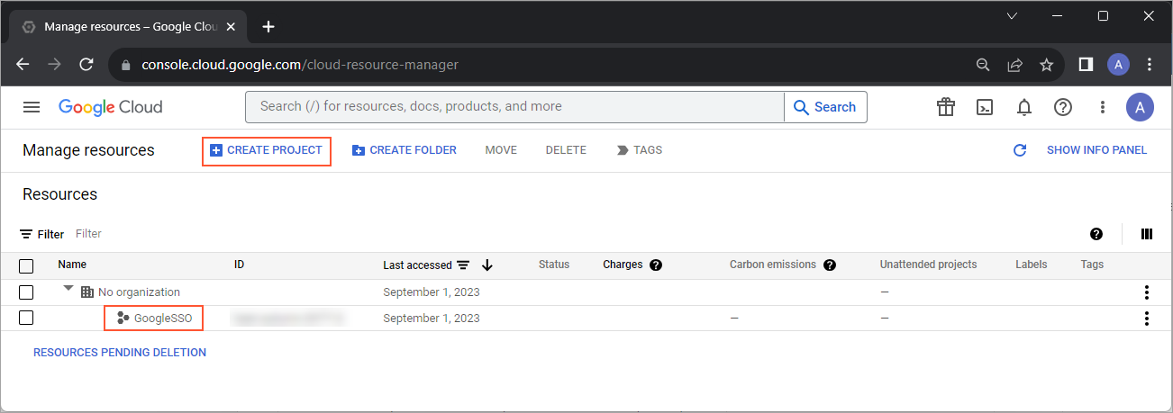The image size is (1173, 413).
Task: Open the help question mark menu
Action: coord(1063,107)
